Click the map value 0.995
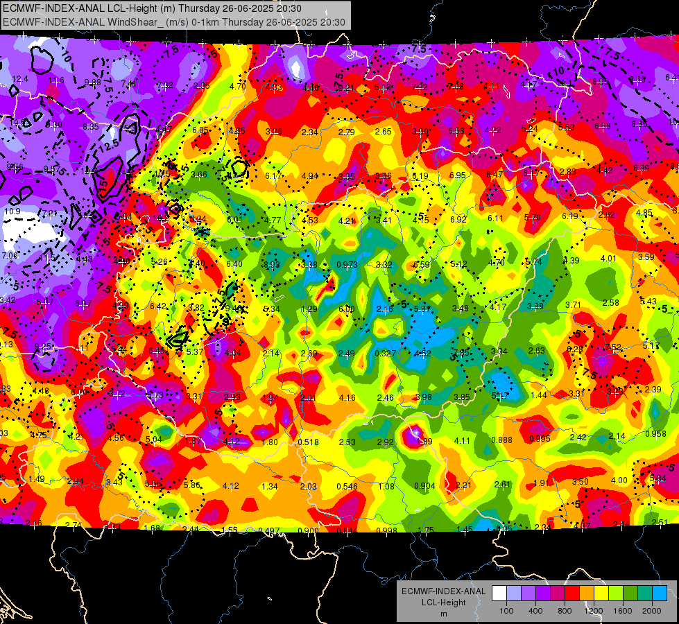This screenshot has height=624, width=679. click(x=540, y=439)
